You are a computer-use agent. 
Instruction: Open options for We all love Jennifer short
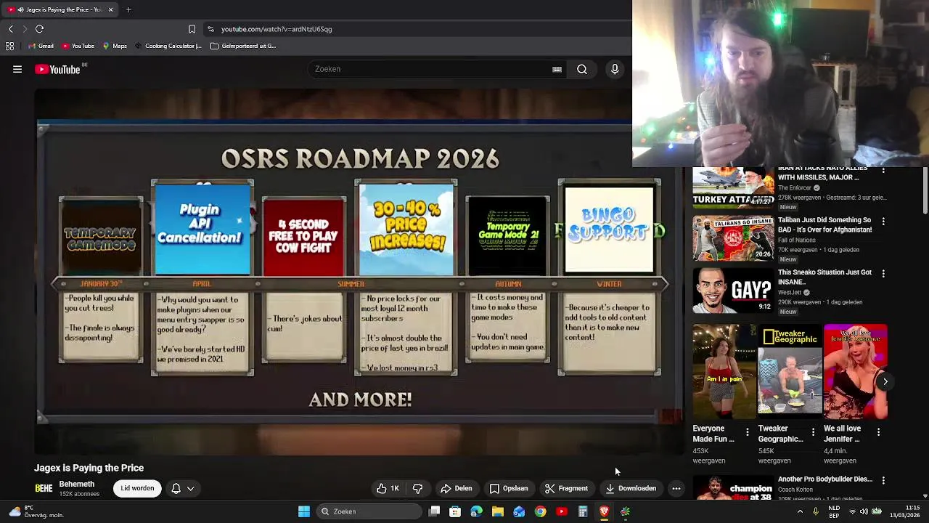pyautogui.click(x=878, y=432)
